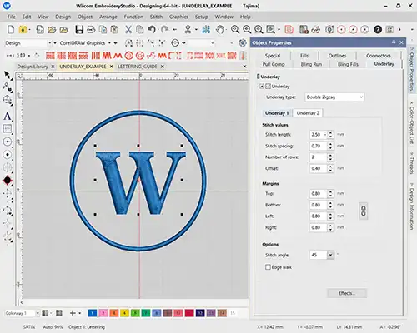The width and height of the screenshot is (417, 333).
Task: Click the Offset value field
Action: pos(319,168)
